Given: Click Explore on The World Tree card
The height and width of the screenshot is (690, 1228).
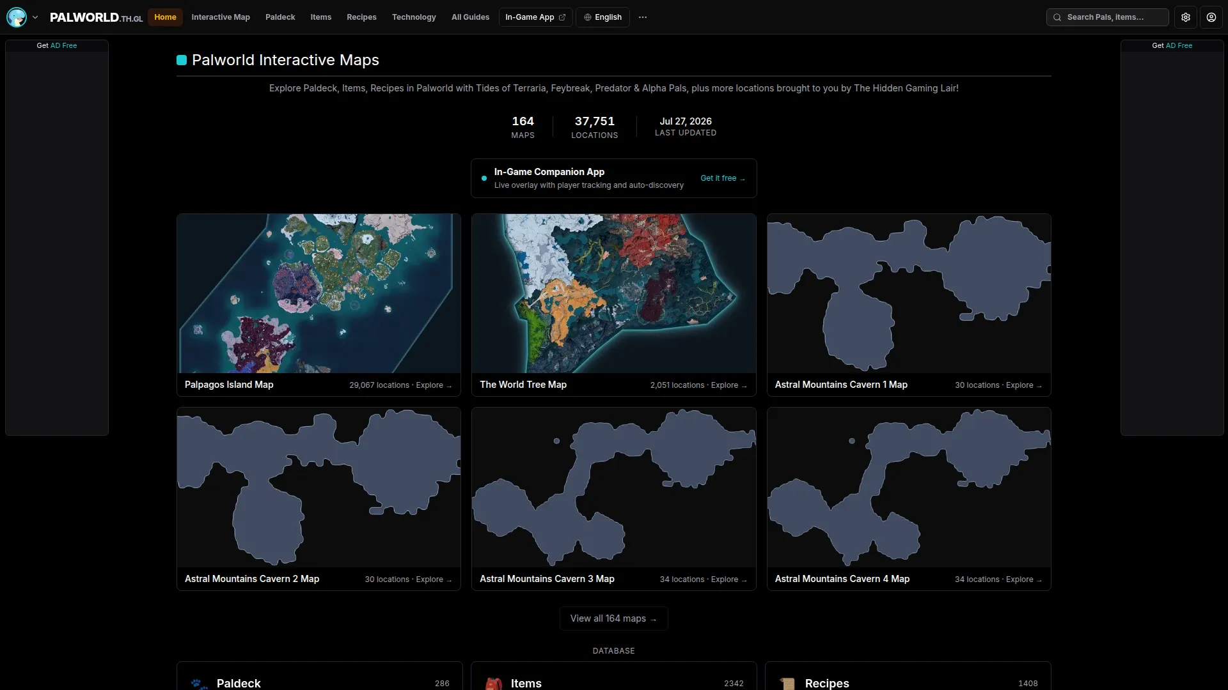Looking at the screenshot, I should [729, 385].
